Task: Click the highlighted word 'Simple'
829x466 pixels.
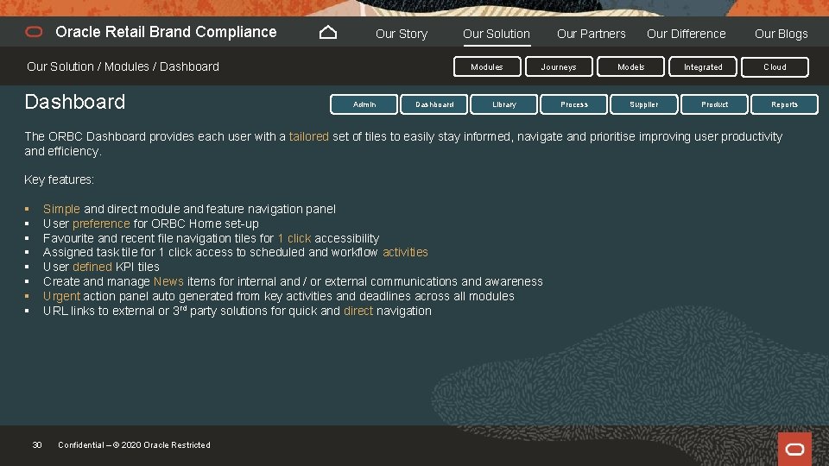Action: point(61,209)
